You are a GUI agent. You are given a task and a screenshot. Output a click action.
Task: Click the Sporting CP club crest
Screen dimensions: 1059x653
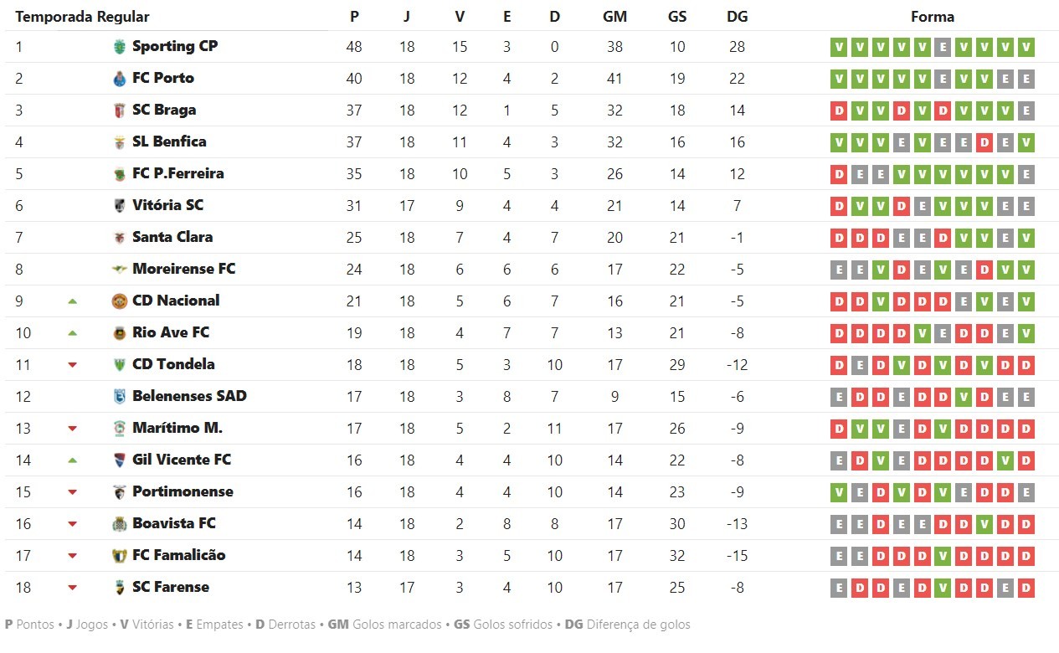tap(119, 47)
